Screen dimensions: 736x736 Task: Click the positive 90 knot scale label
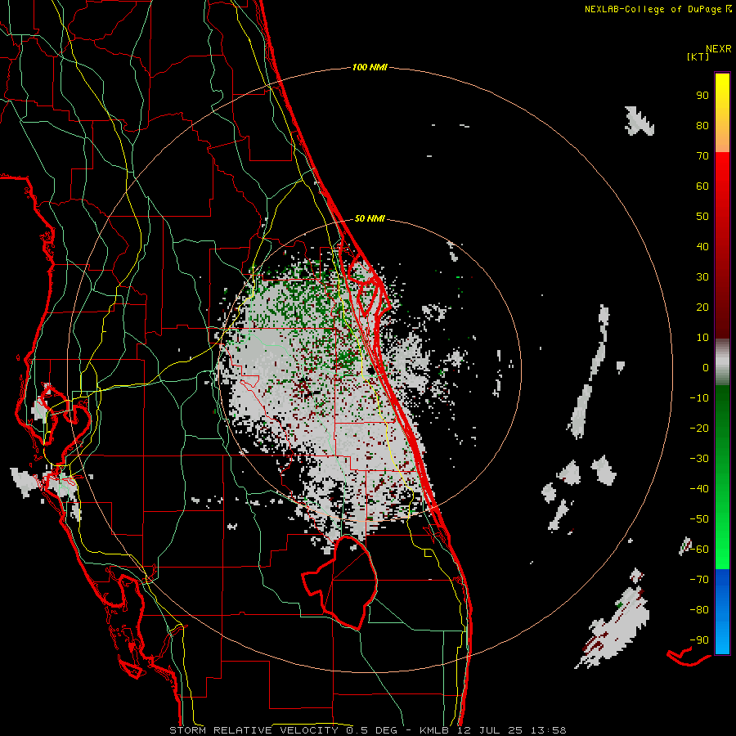[x=702, y=96]
